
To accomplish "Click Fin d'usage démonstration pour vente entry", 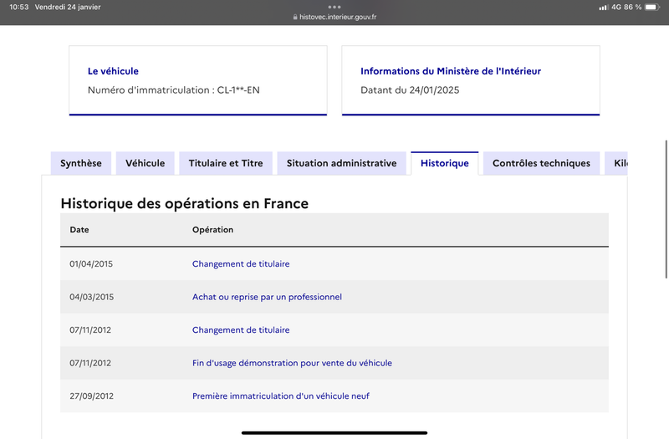I will (x=292, y=363).
